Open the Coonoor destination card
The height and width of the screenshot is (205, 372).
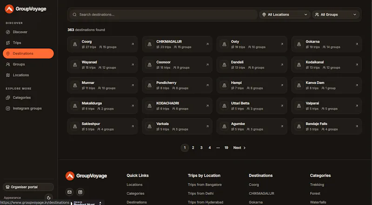point(177,65)
